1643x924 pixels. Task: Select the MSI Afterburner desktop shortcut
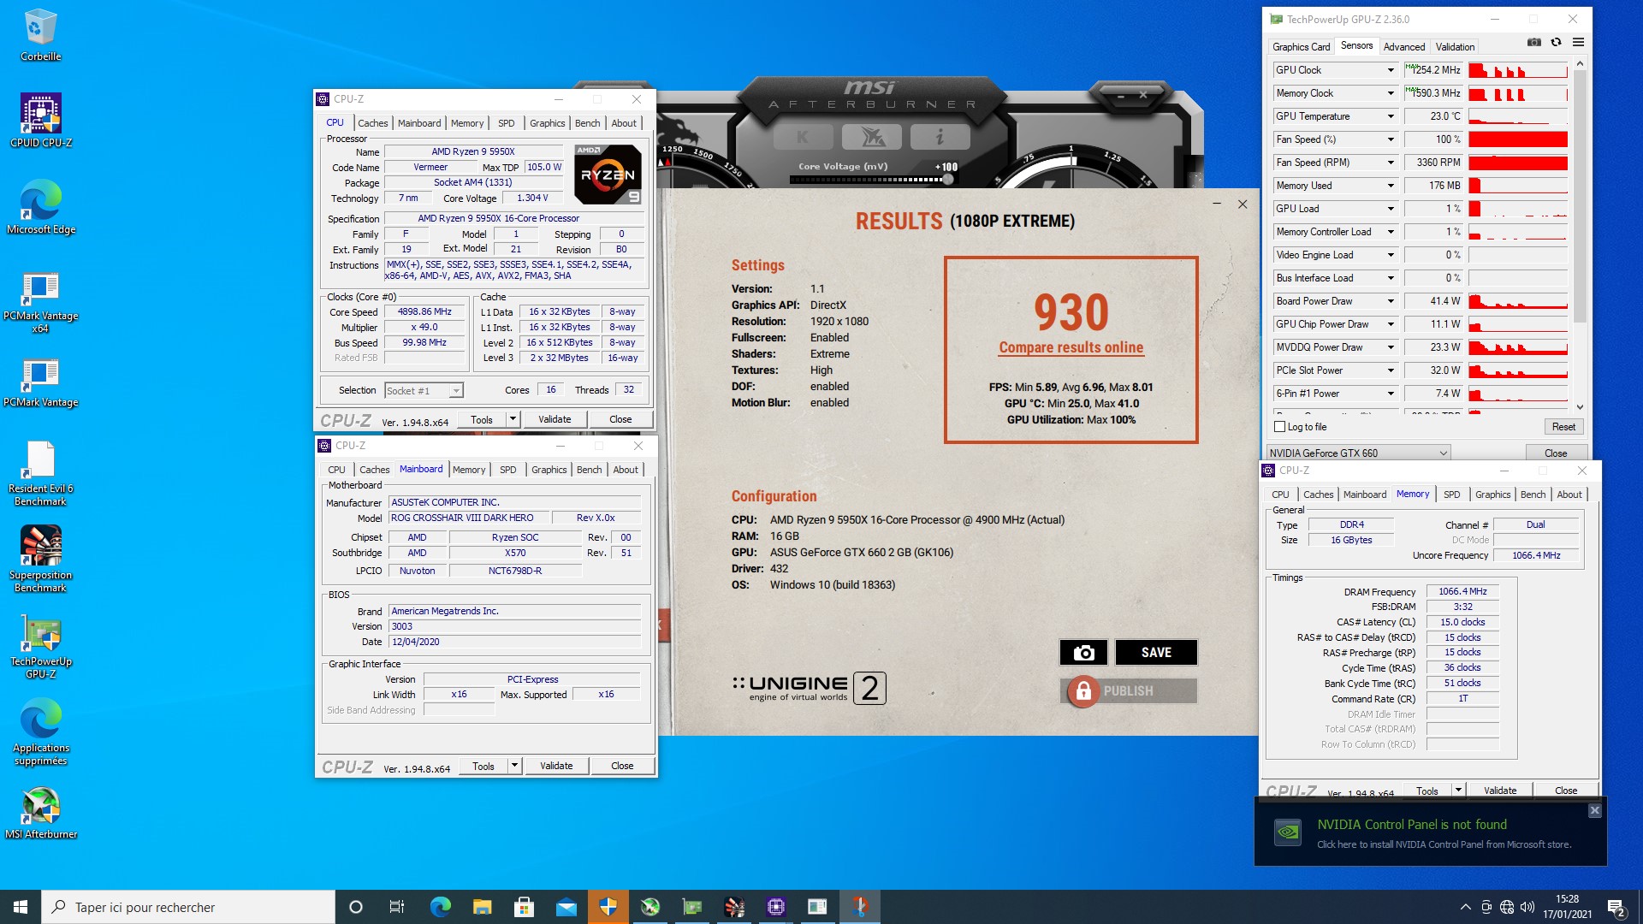(x=40, y=813)
